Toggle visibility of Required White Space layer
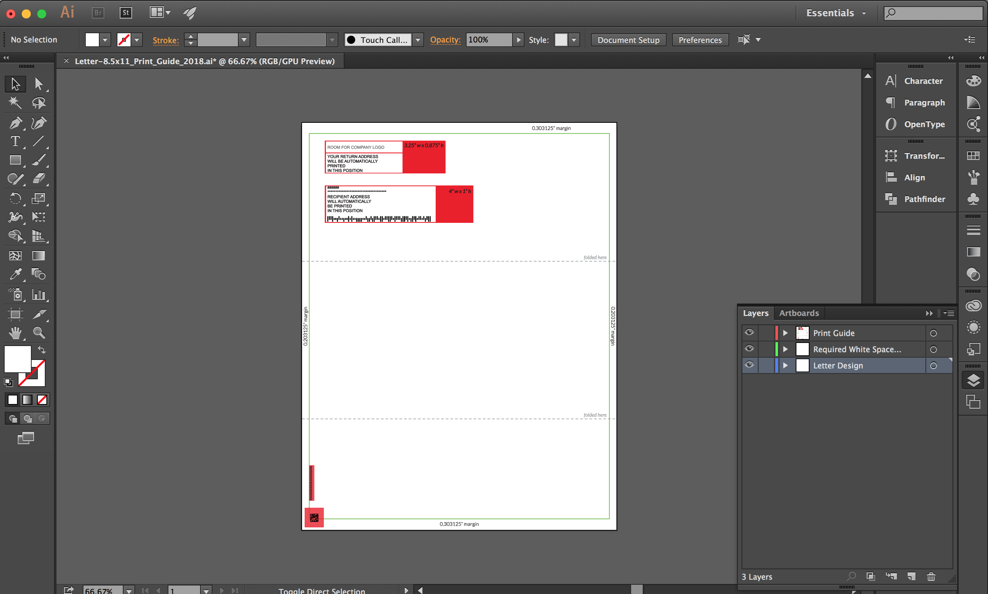The height and width of the screenshot is (594, 988). (749, 349)
